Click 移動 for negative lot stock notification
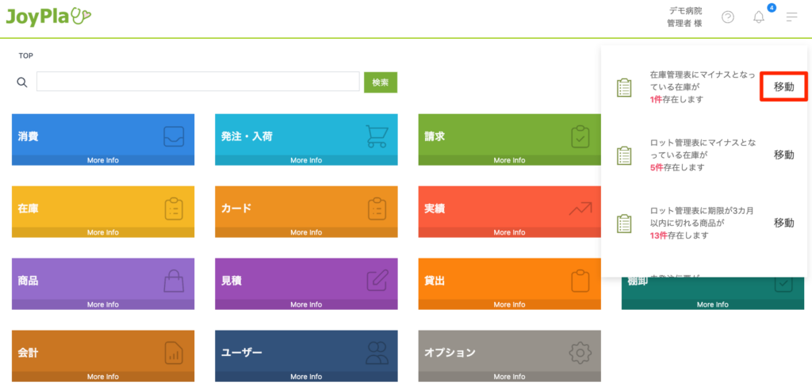The image size is (812, 390). click(783, 155)
